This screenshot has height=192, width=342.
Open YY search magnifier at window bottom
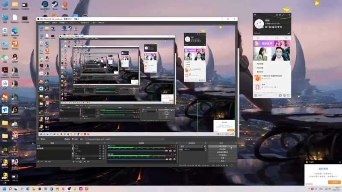click(288, 96)
